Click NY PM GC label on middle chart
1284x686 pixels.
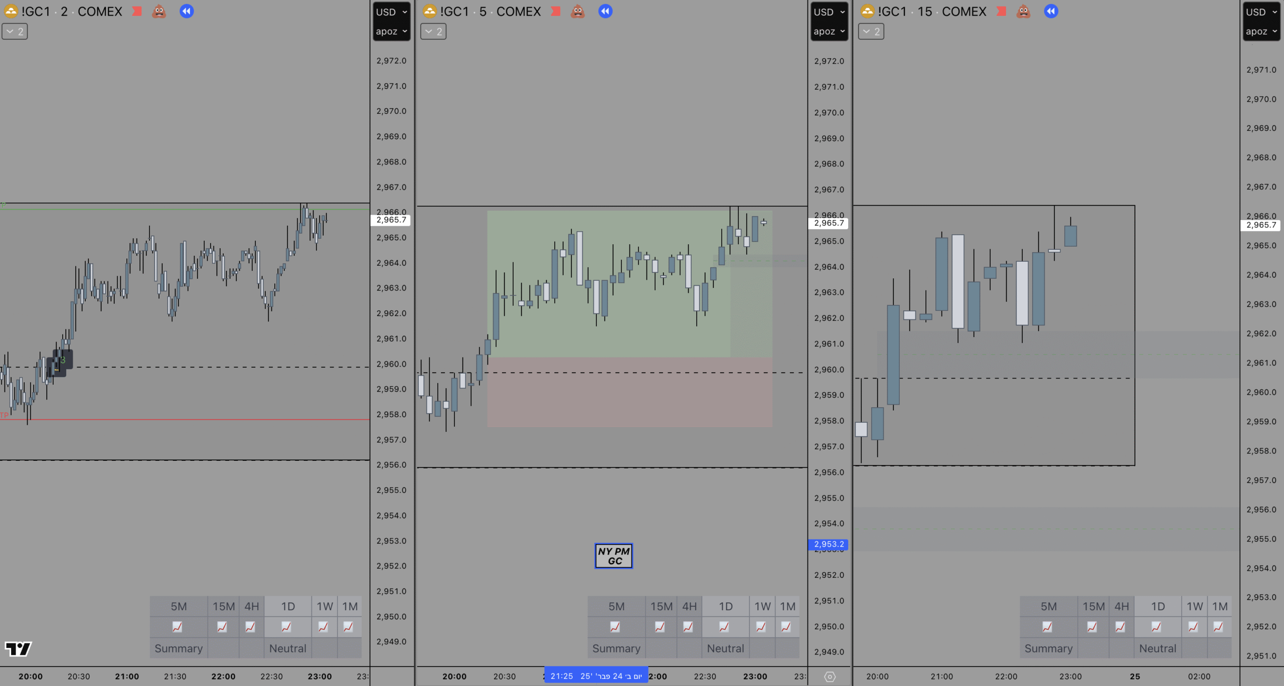[x=613, y=556]
